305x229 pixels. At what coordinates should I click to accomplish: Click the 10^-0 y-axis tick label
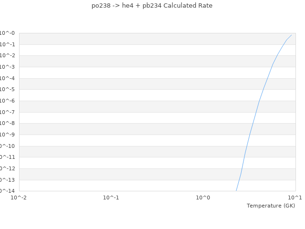point(7,33)
